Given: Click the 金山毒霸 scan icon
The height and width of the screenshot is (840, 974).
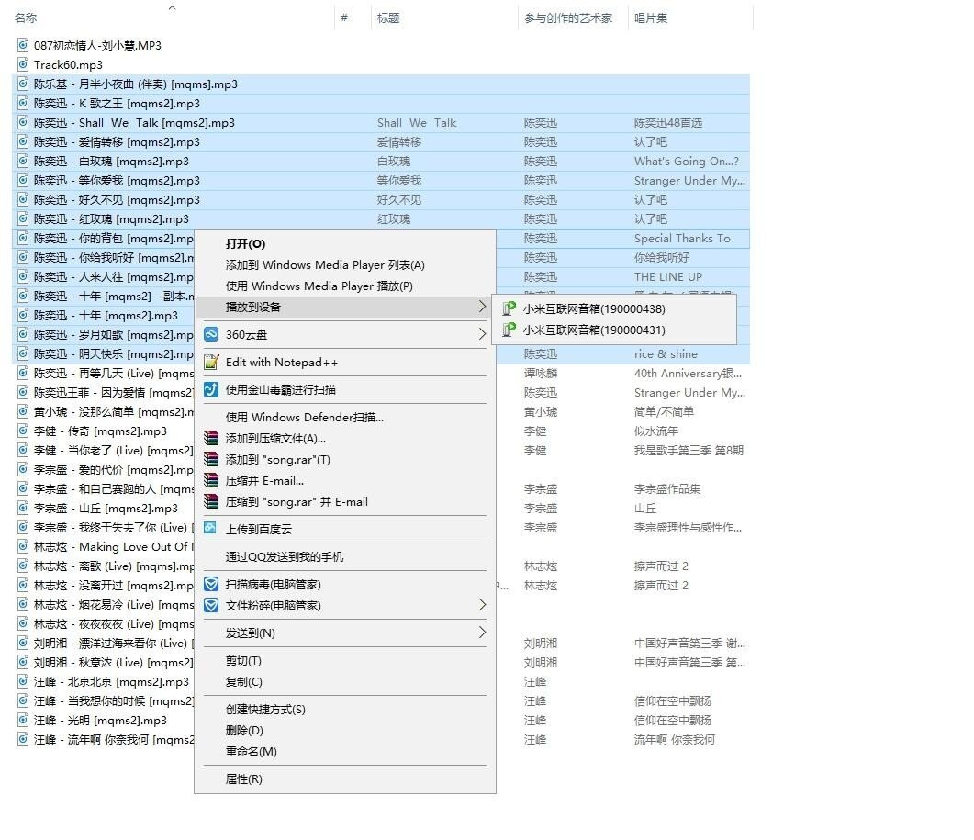Looking at the screenshot, I should point(211,389).
